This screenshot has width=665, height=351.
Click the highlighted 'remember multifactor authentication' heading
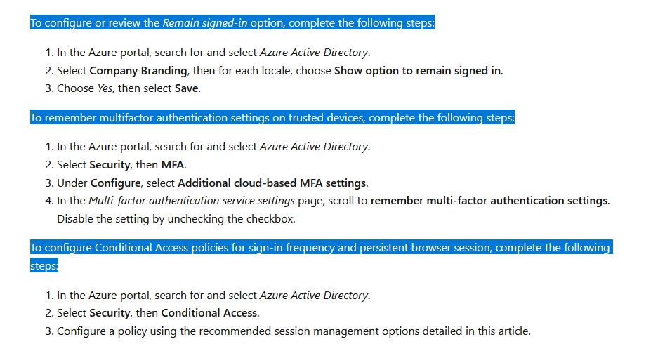point(272,117)
